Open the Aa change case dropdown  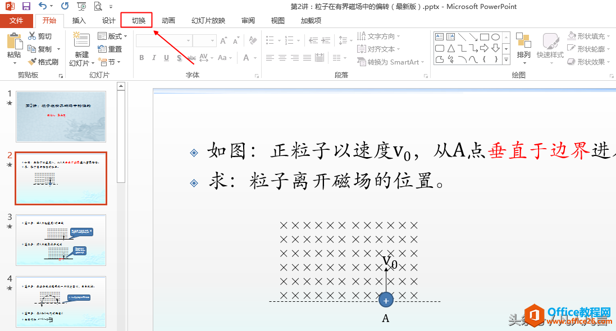225,58
